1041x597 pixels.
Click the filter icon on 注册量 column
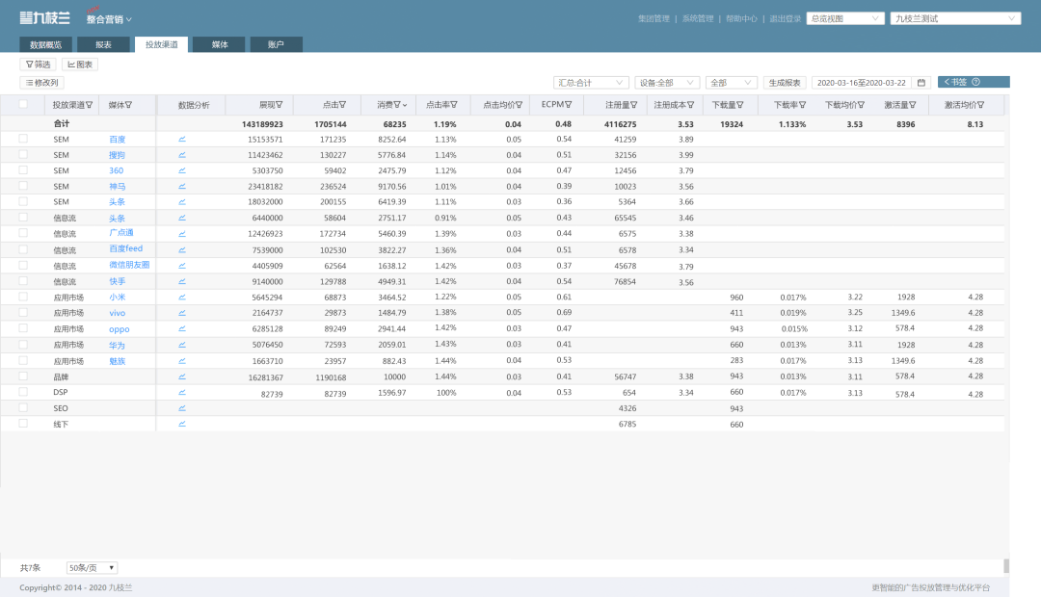tap(634, 105)
